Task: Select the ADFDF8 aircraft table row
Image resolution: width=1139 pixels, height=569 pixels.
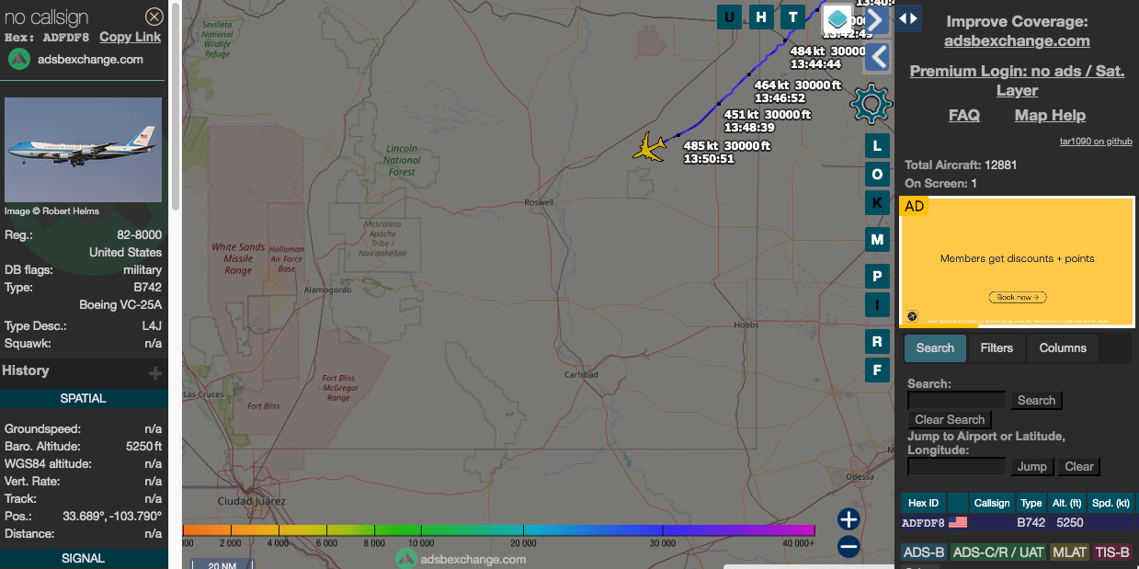Action: pos(1018,522)
